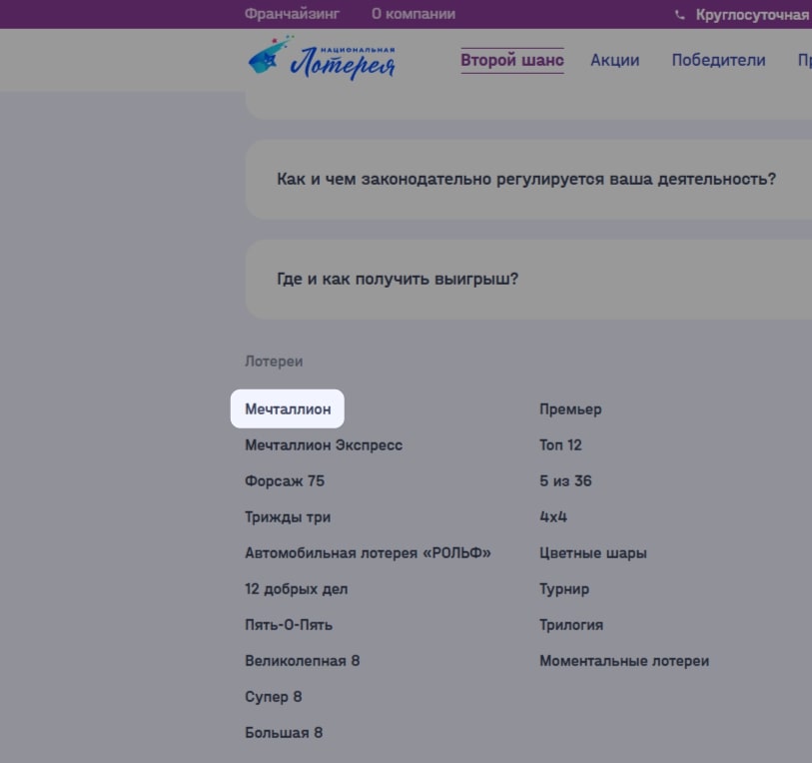812x763 pixels.
Task: Expand Где и как получить выигрыш
Action: coord(528,280)
